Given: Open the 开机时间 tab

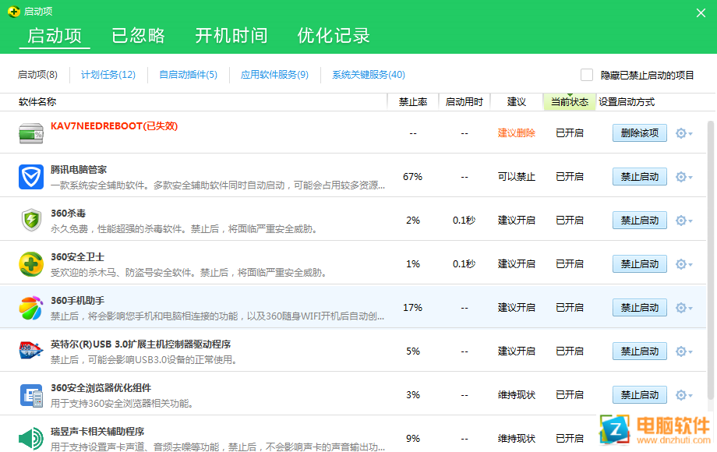Looking at the screenshot, I should pyautogui.click(x=231, y=36).
